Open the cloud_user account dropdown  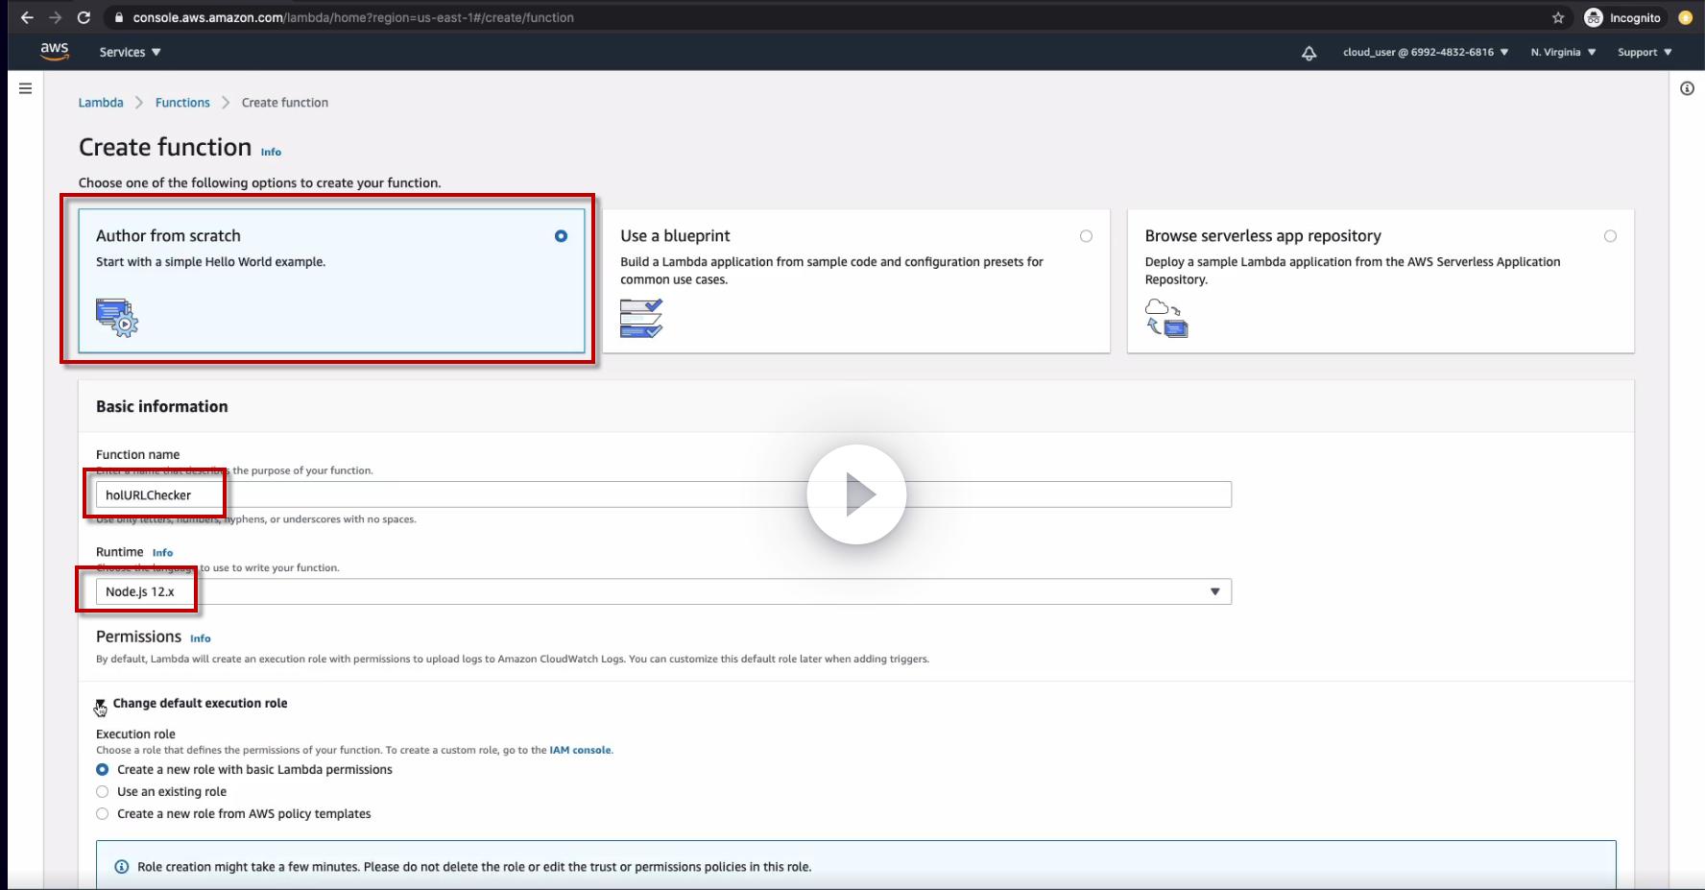pos(1426,52)
